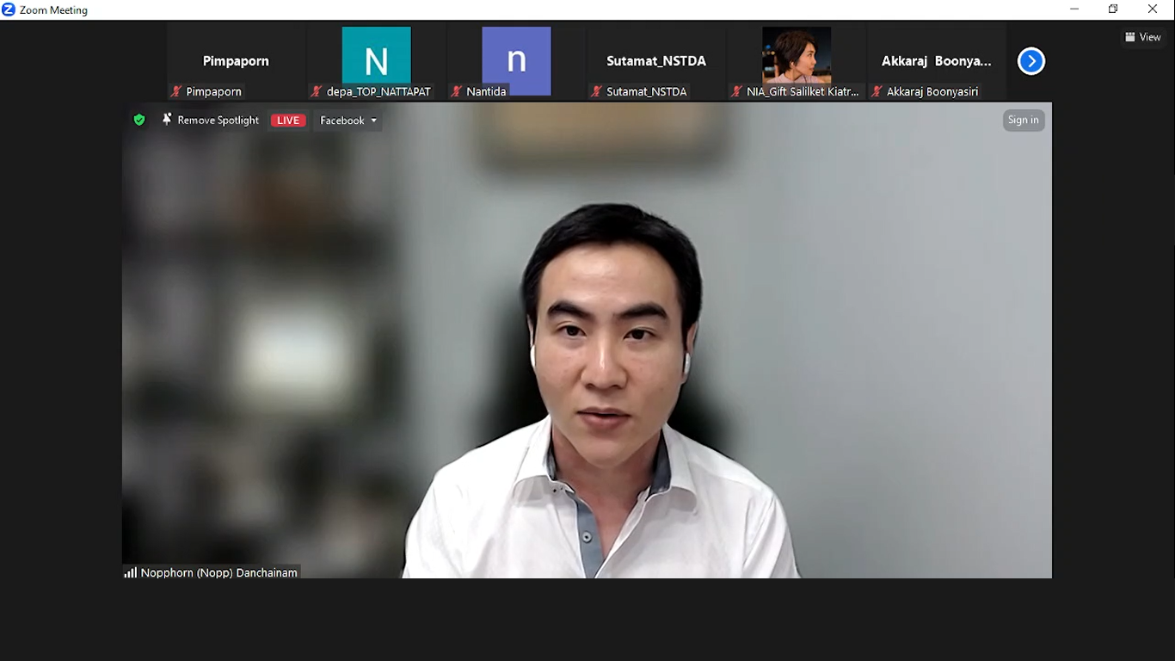Click the Zoom logo in title bar

pos(9,9)
